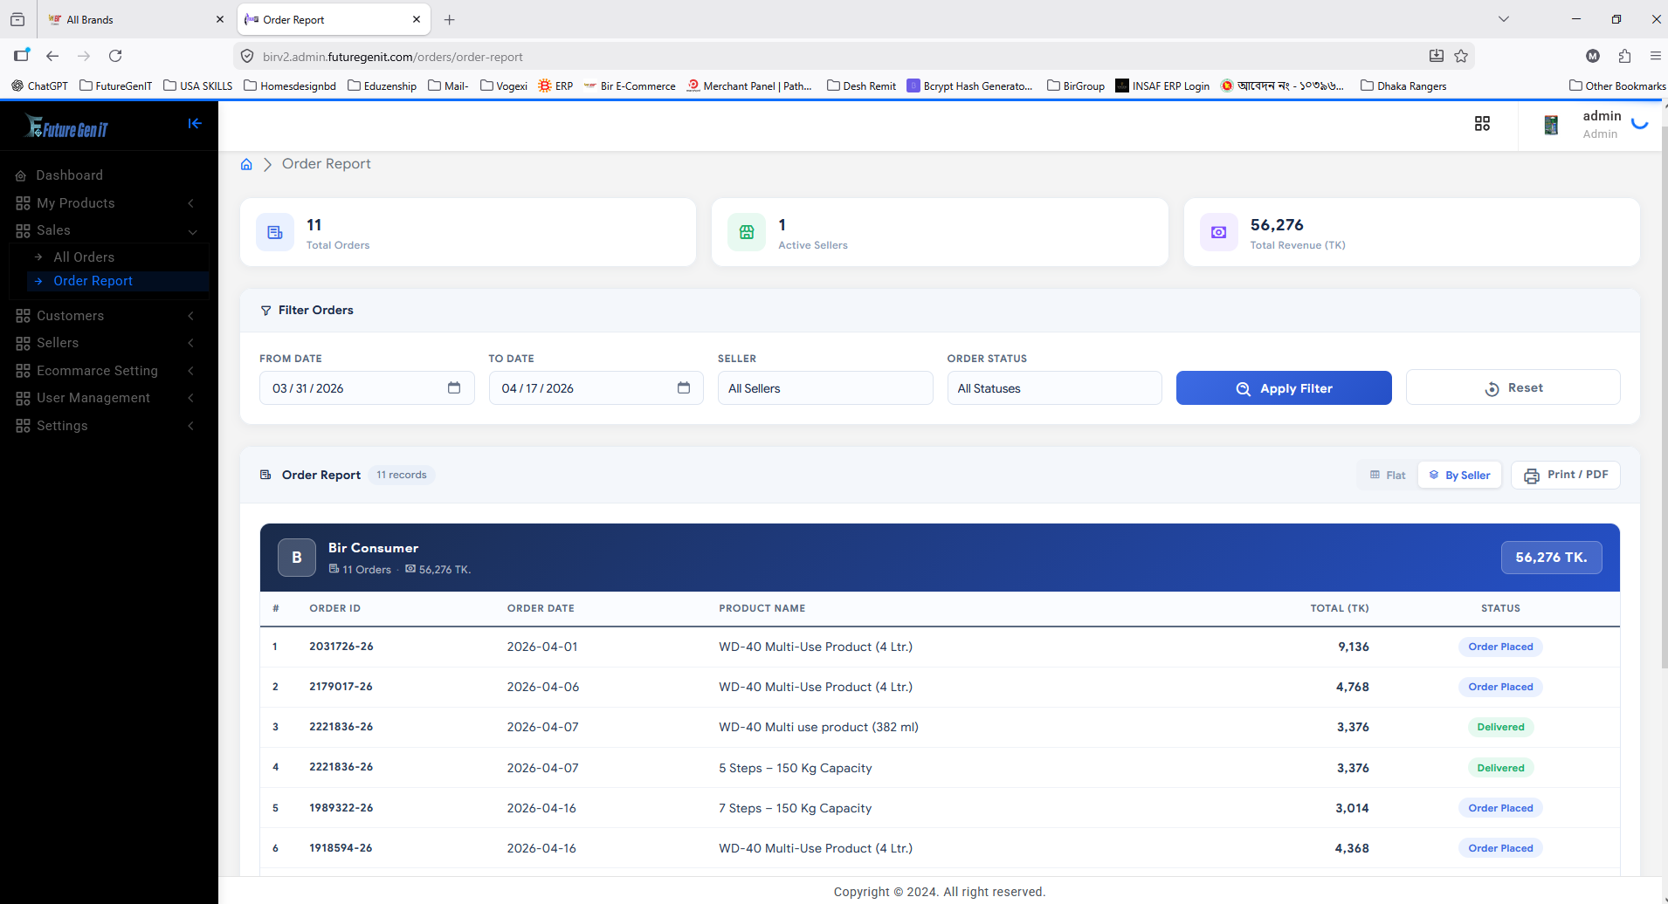Click the '11 records' badge
Viewport: 1668px width, 904px height.
(x=402, y=475)
